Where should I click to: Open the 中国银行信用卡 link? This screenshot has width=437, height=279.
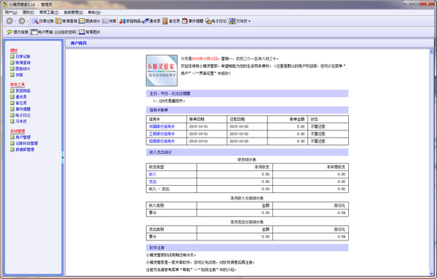(162, 127)
